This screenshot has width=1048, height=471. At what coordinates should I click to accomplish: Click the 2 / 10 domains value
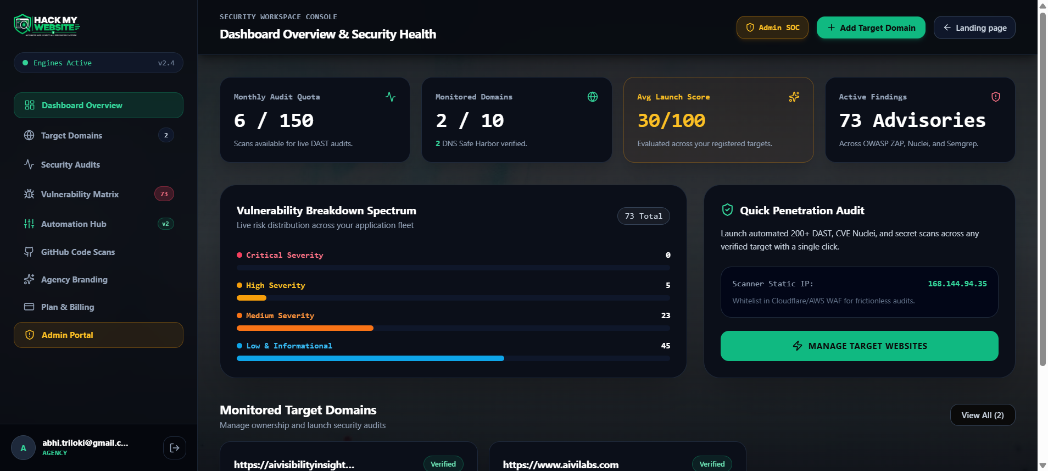(470, 120)
